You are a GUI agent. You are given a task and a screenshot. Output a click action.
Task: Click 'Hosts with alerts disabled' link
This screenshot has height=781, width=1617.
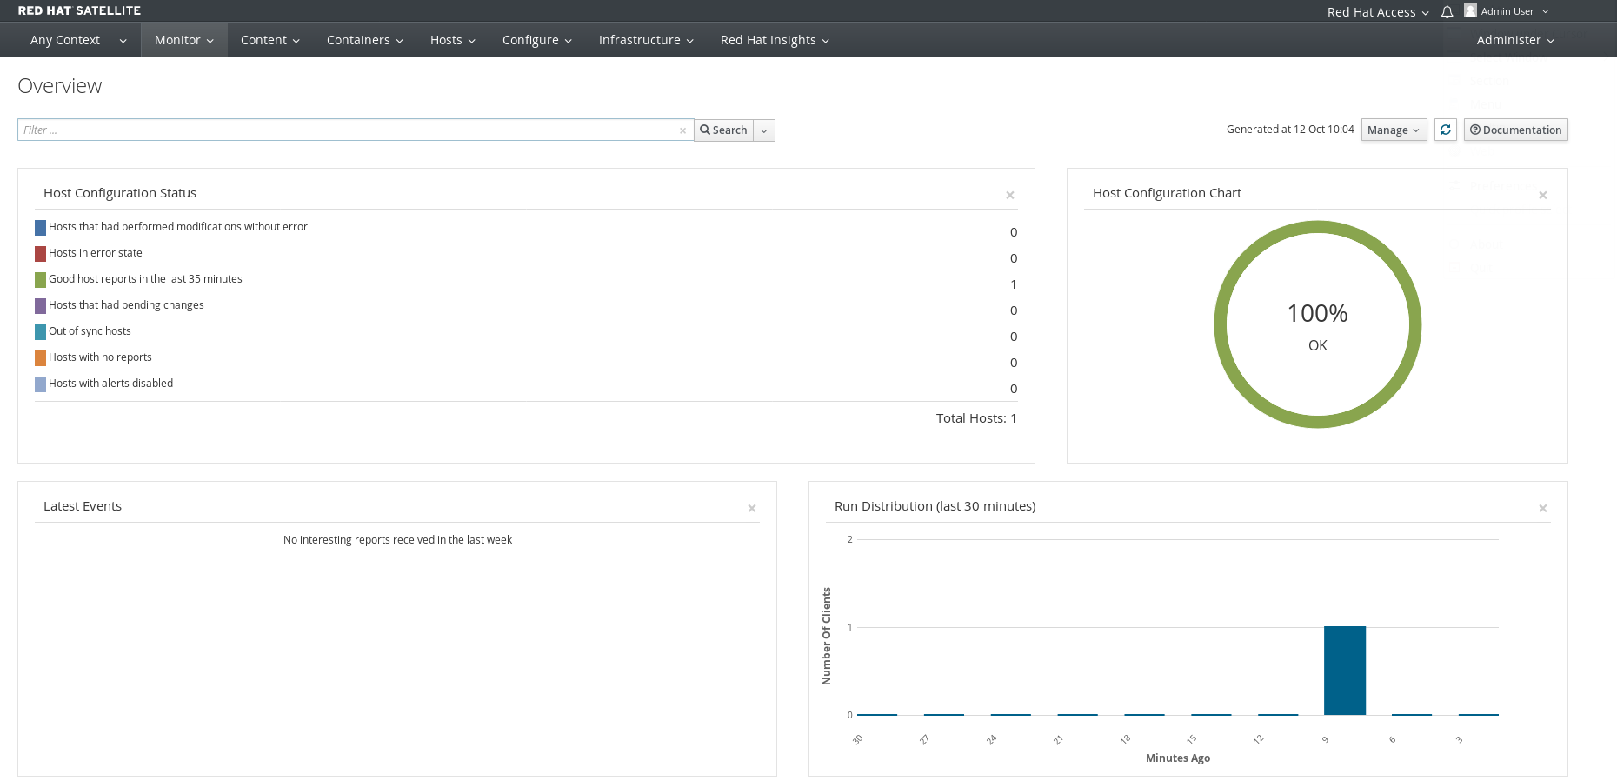110,384
